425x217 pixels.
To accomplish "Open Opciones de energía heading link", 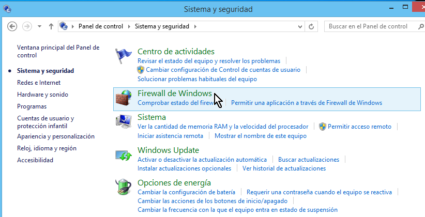I will pos(174,183).
